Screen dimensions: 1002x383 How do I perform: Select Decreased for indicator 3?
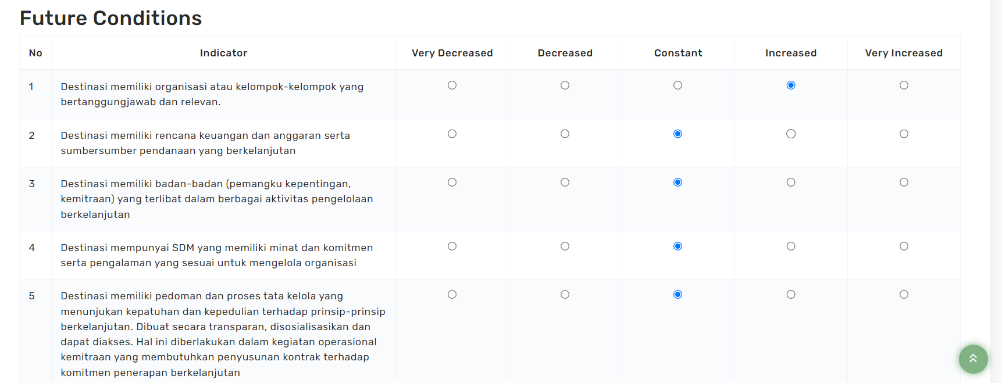point(565,182)
